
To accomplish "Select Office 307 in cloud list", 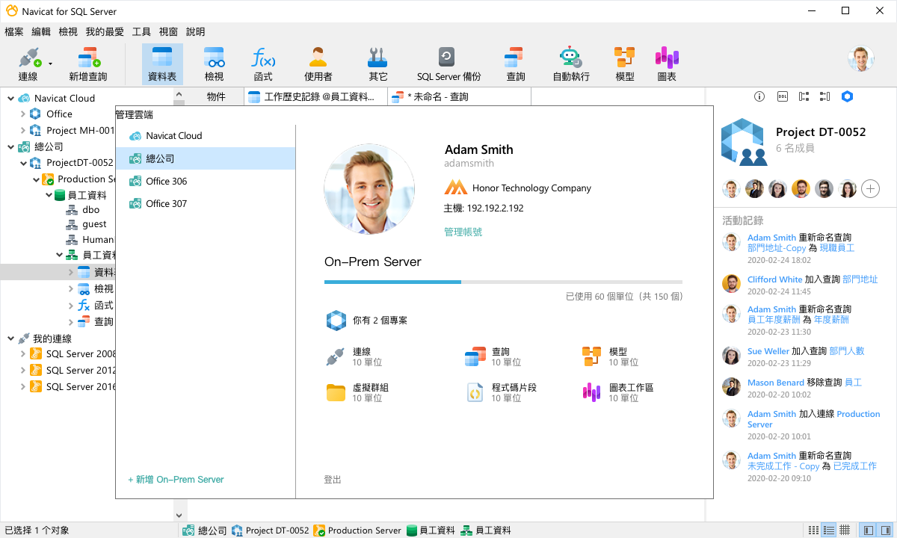I will 206,203.
